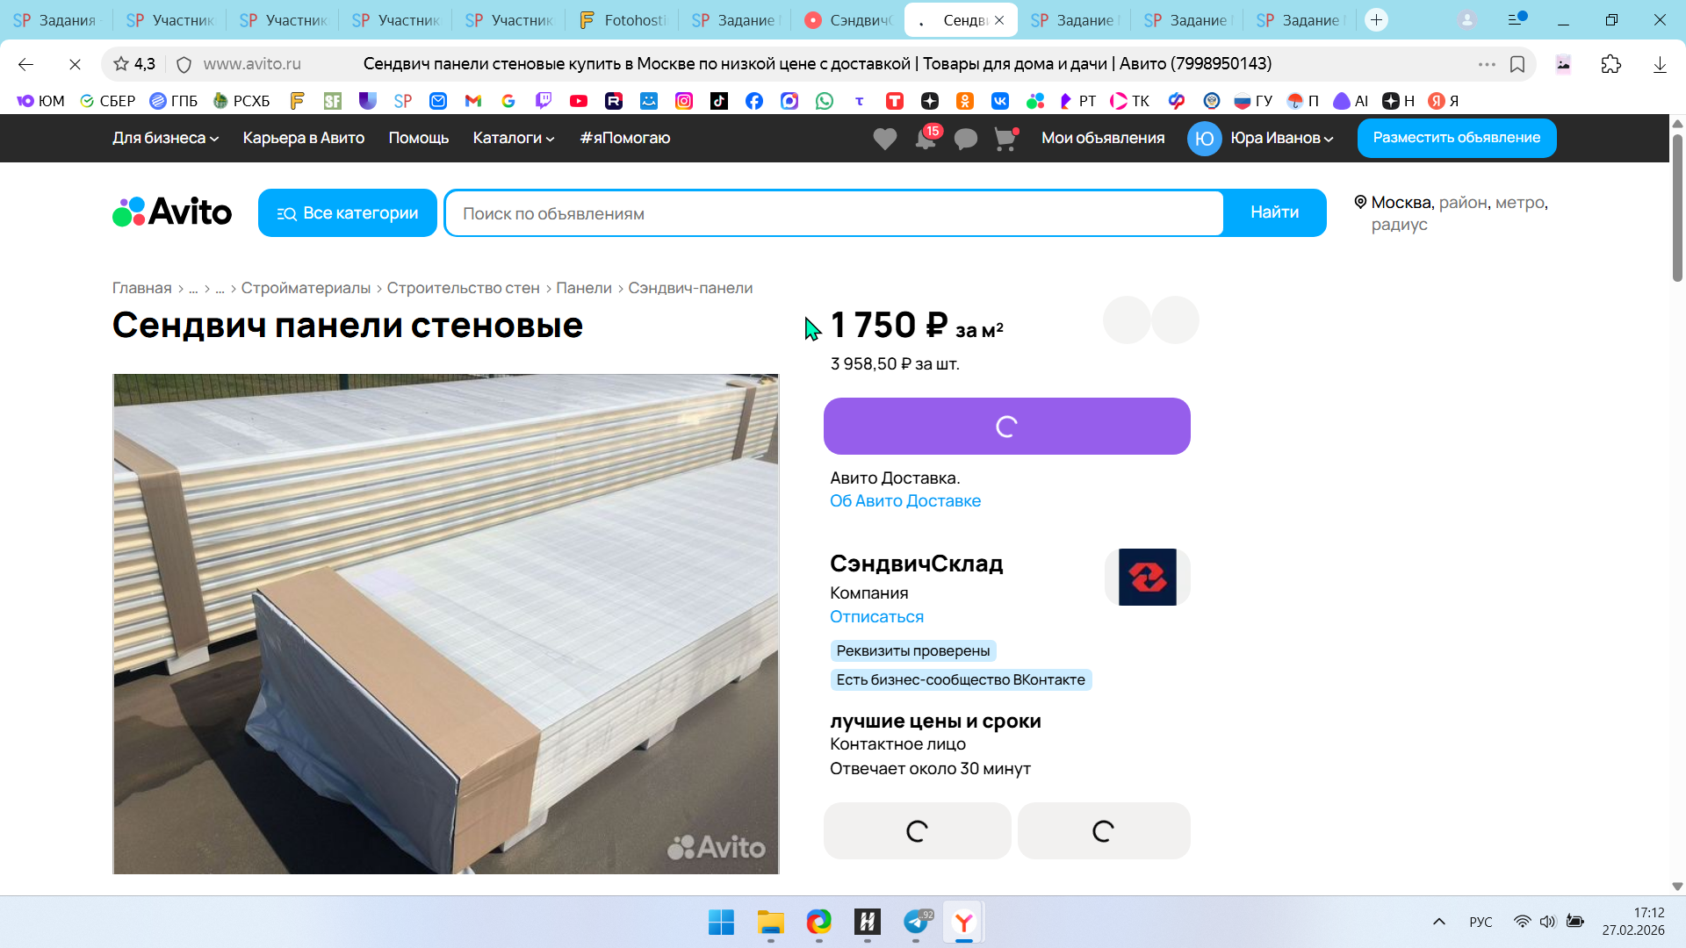Open notifications bell with 15 badge

point(926,139)
